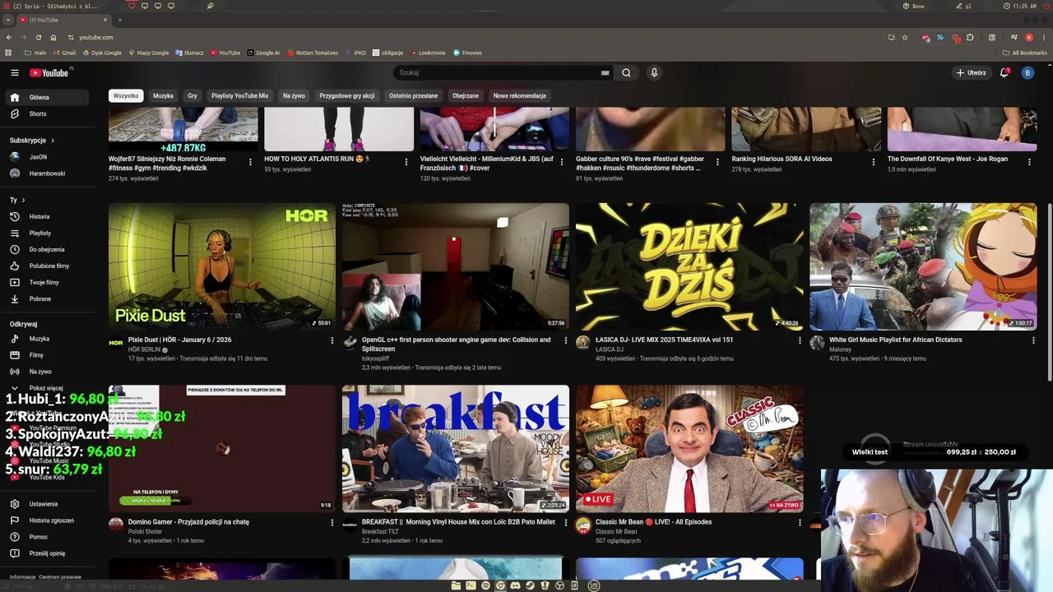1053x592 pixels.
Task: Select the Na żywo filter chip
Action: [x=294, y=95]
